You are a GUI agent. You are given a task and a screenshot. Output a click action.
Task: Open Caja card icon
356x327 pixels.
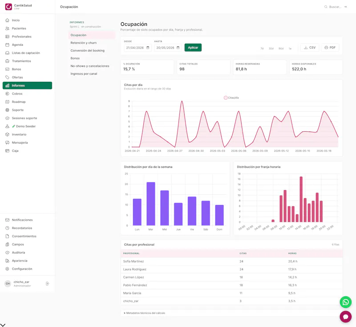point(7,151)
